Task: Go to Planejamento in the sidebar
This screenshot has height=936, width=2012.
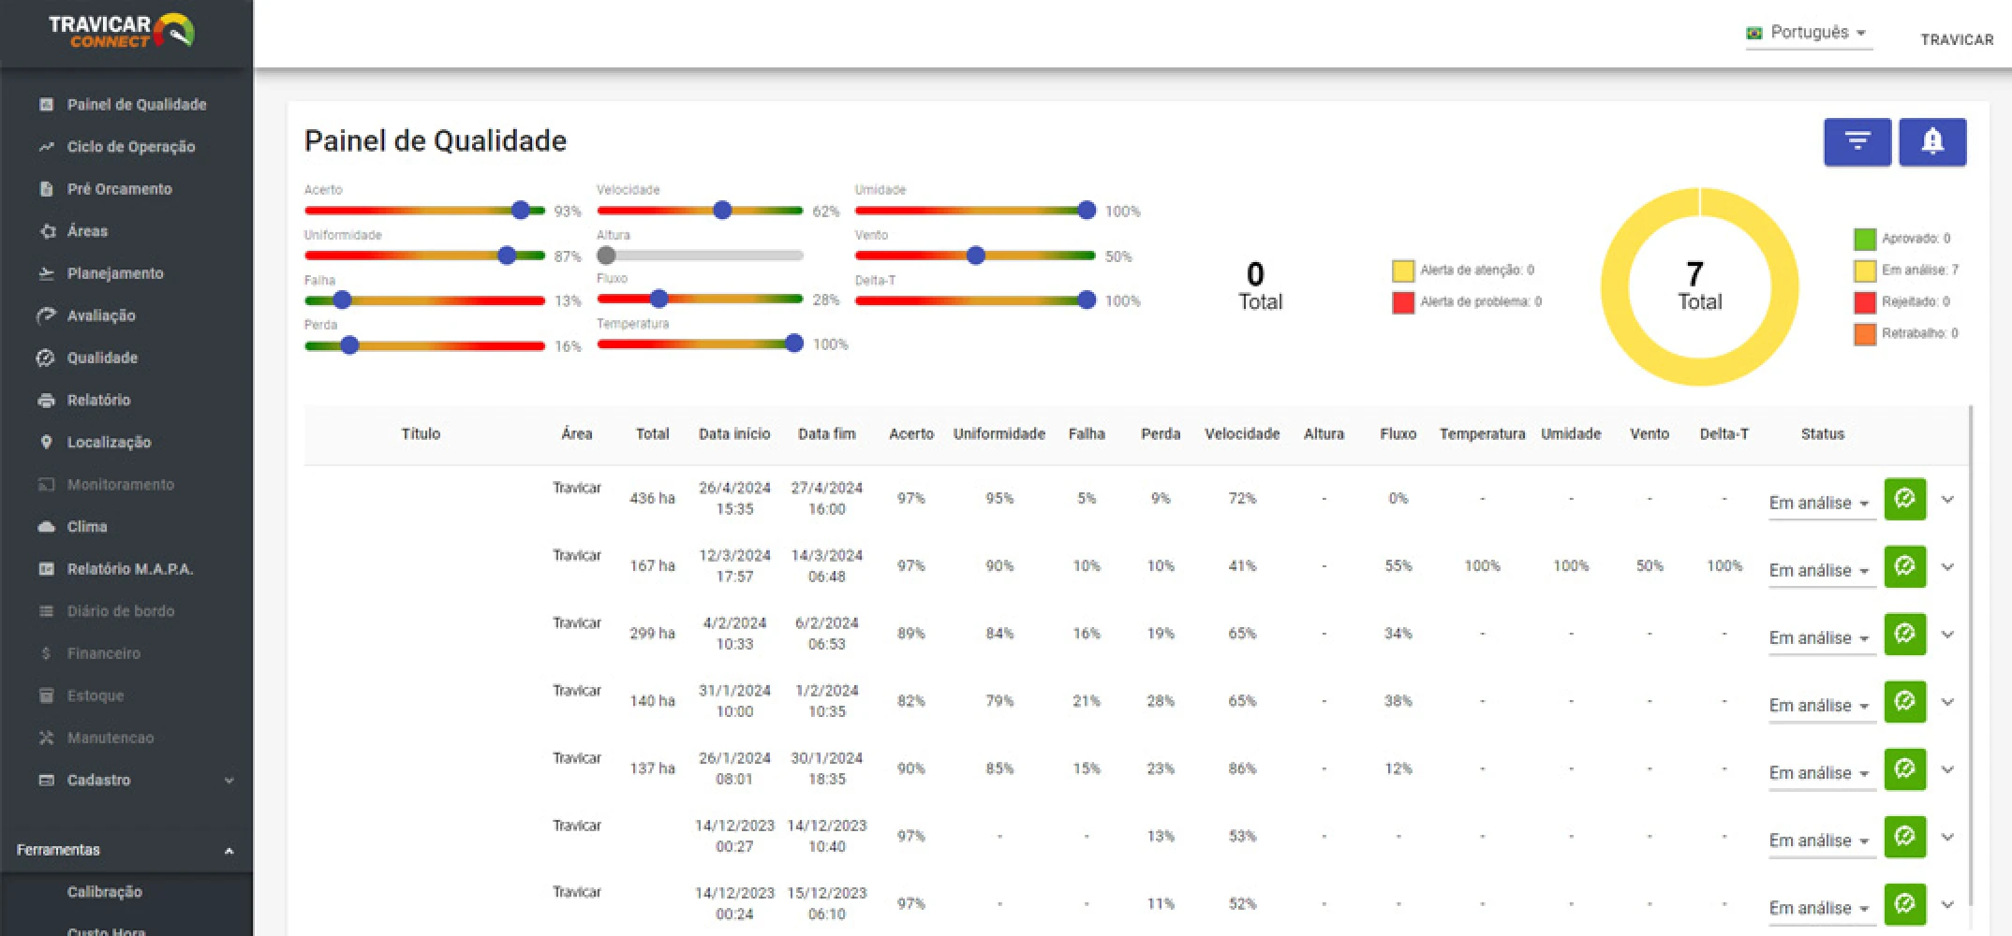Action: (114, 273)
